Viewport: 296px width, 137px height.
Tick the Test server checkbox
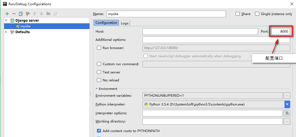[99, 72]
